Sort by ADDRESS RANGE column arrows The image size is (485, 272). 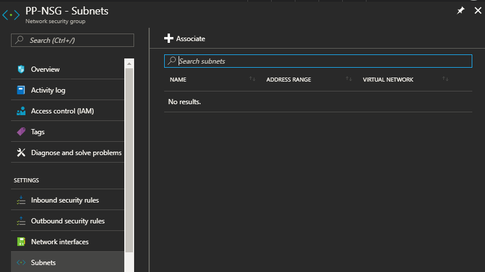349,79
